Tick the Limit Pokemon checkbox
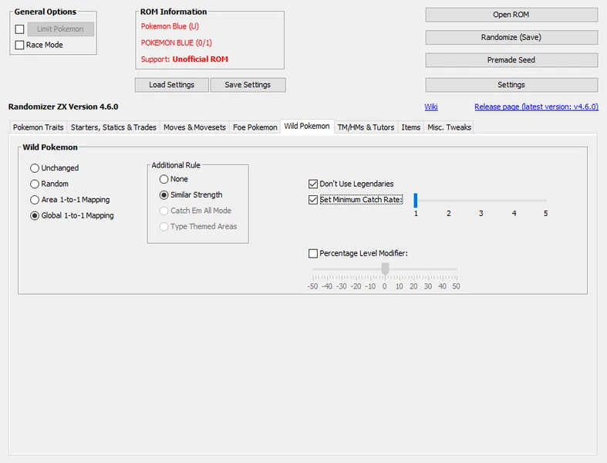Image resolution: width=607 pixels, height=463 pixels. click(x=20, y=29)
